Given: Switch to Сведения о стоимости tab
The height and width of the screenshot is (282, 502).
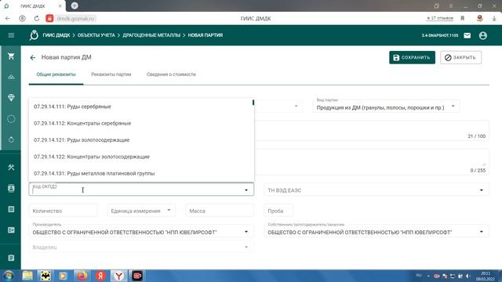Looking at the screenshot, I should pyautogui.click(x=171, y=74).
